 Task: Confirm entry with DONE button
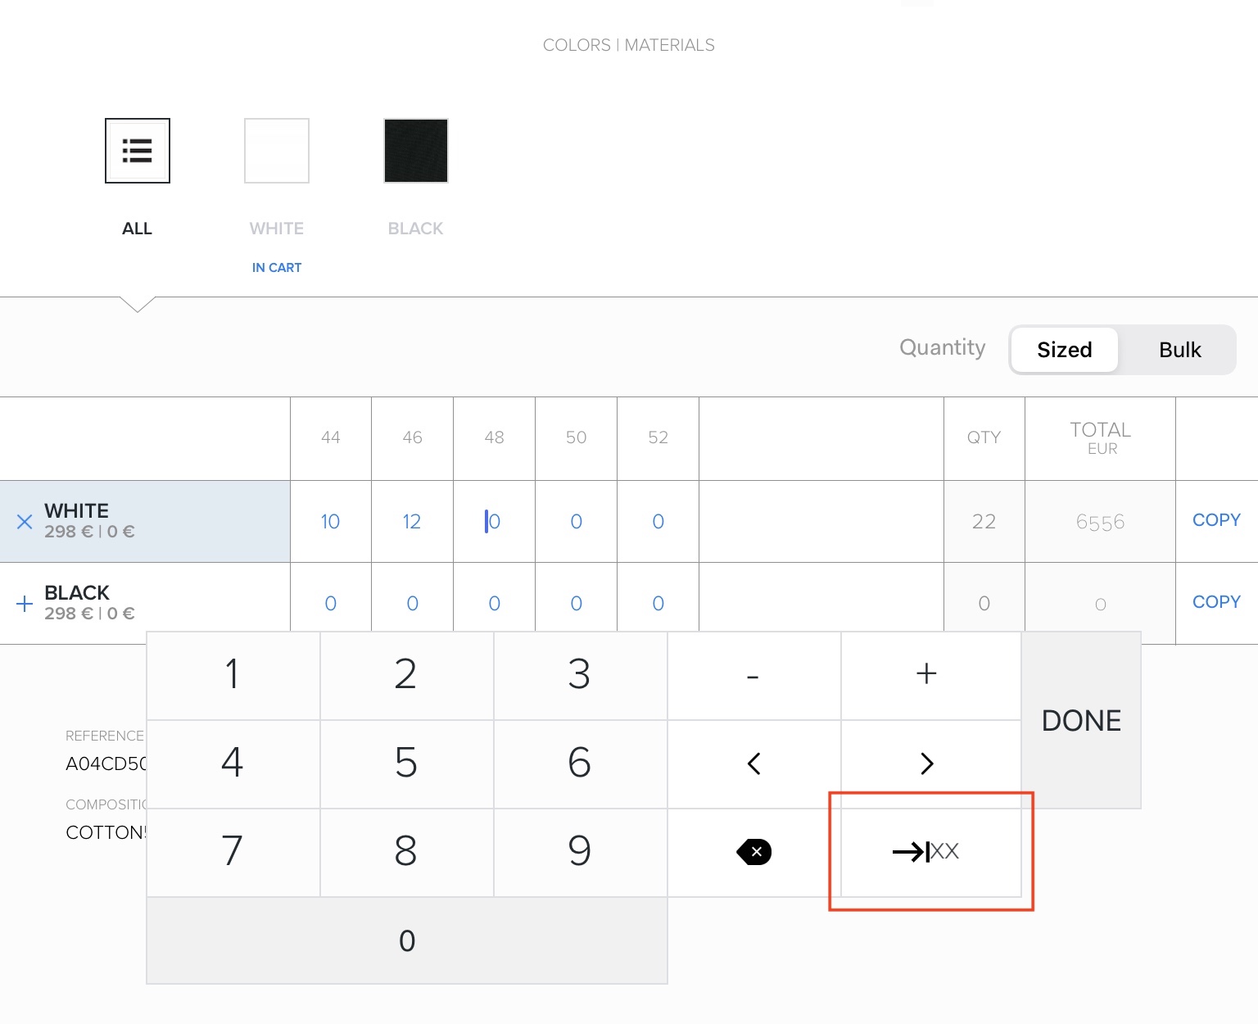coord(1081,720)
